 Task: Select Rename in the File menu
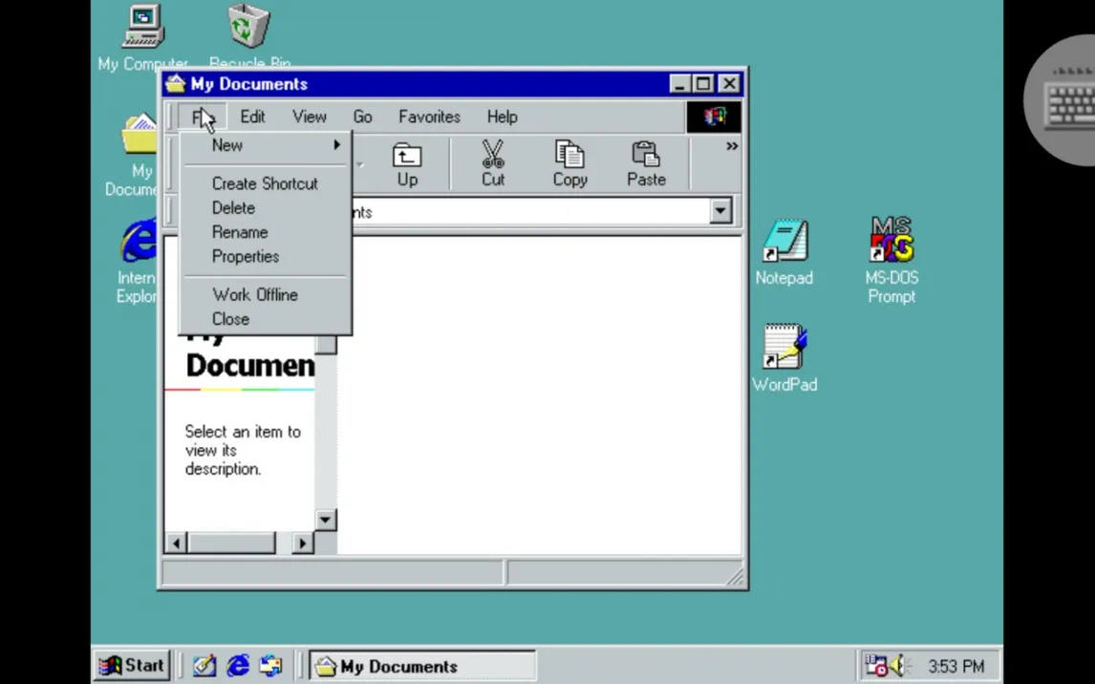[x=240, y=232]
